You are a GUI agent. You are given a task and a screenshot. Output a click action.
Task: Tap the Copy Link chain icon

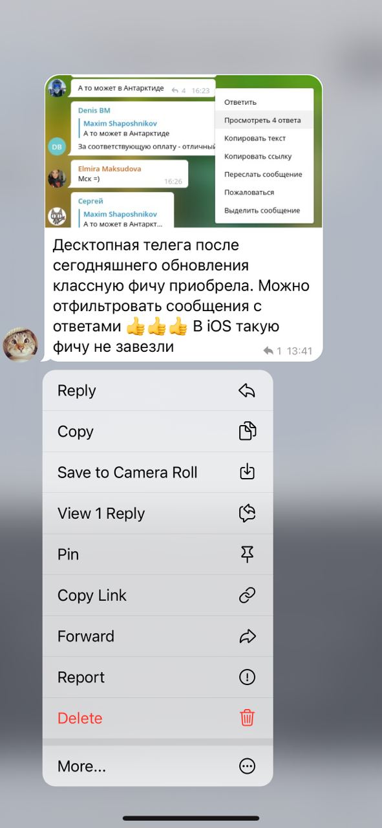click(247, 595)
